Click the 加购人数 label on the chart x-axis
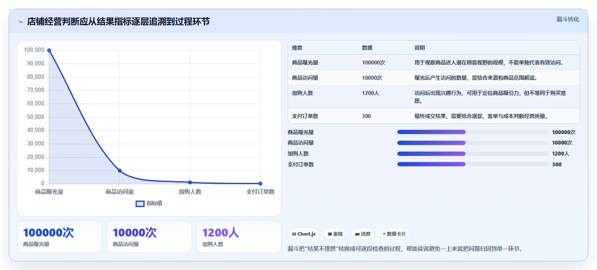The width and height of the screenshot is (597, 270). [190, 192]
